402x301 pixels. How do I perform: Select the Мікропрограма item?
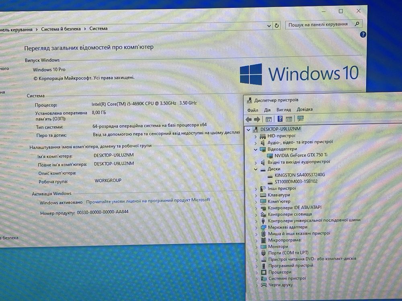click(x=285, y=240)
